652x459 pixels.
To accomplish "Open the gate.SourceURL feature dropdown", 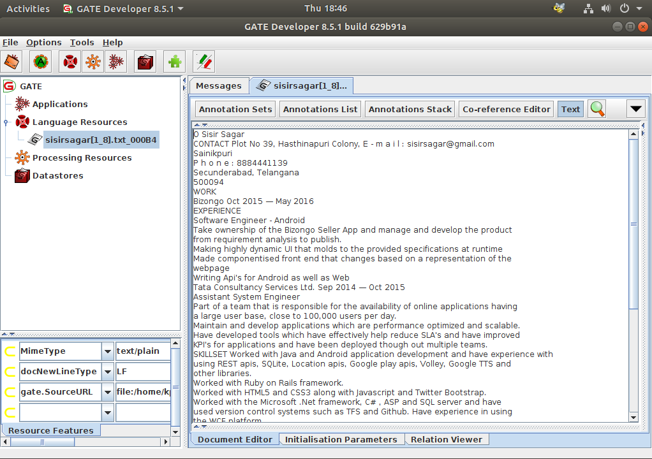I will [107, 392].
